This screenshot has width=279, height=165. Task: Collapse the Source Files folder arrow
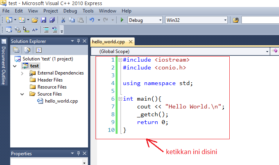22,94
